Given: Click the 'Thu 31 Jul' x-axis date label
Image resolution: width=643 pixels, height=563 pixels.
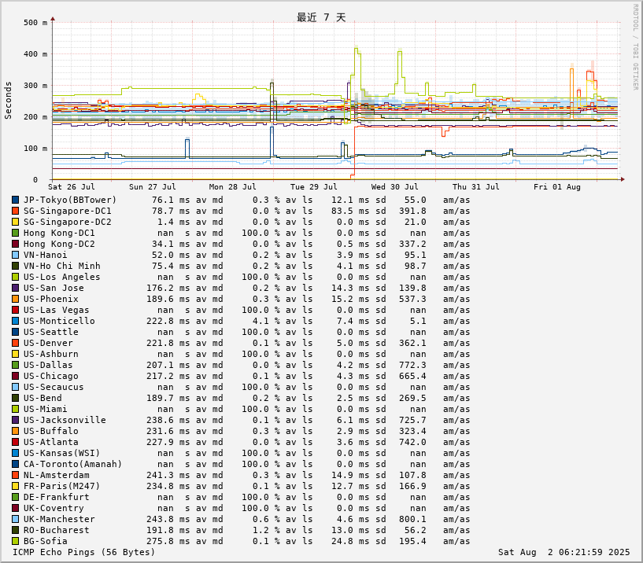Looking at the screenshot, I should point(476,187).
